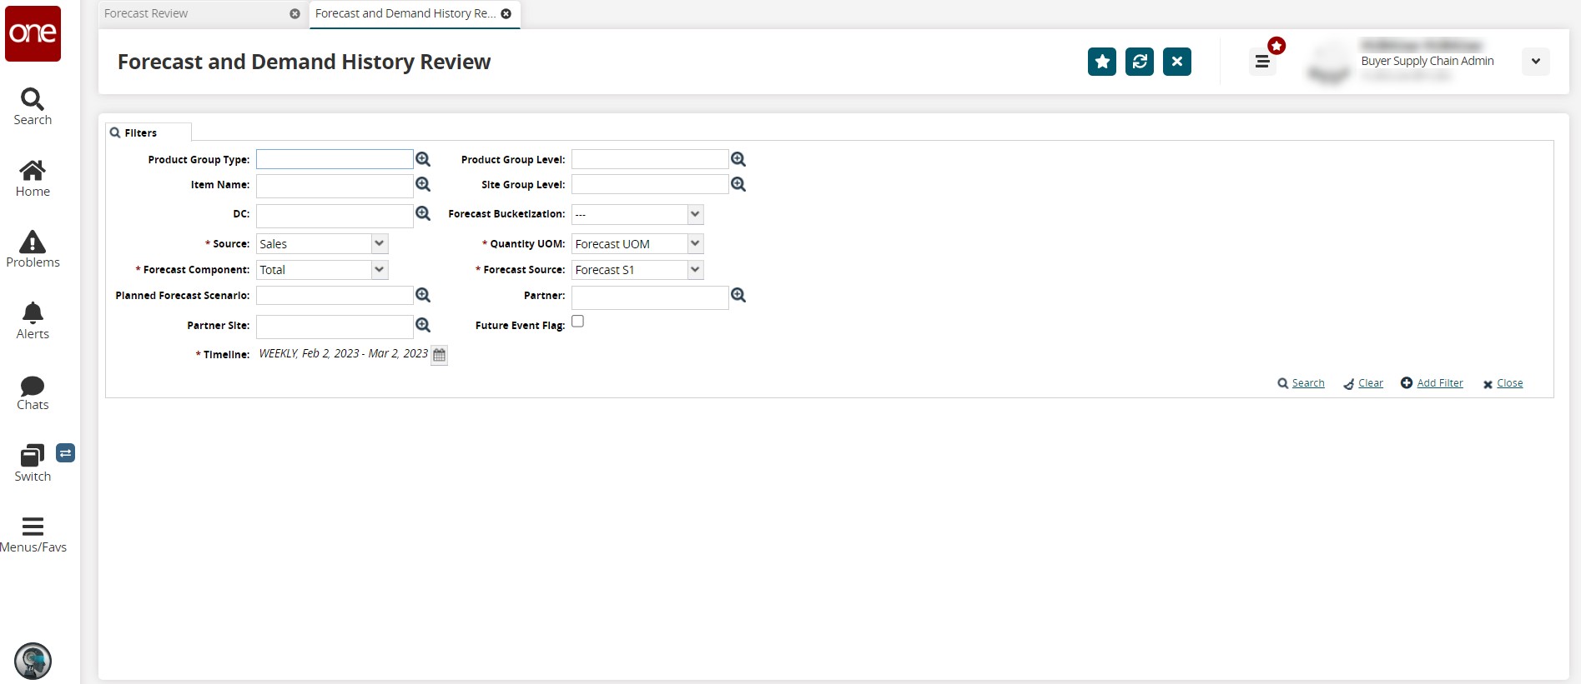Open DC lookup magnifier
The height and width of the screenshot is (684, 1581).
[x=423, y=213]
